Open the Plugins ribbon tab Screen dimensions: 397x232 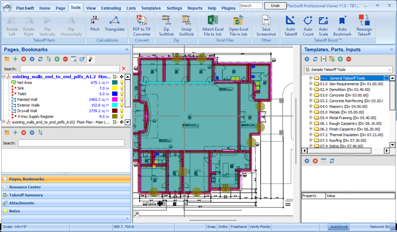228,8
